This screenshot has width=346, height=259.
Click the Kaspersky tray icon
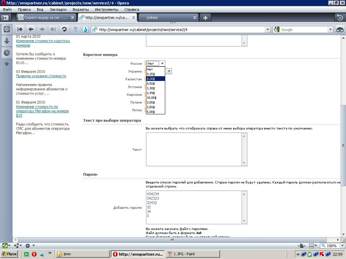tap(322, 254)
